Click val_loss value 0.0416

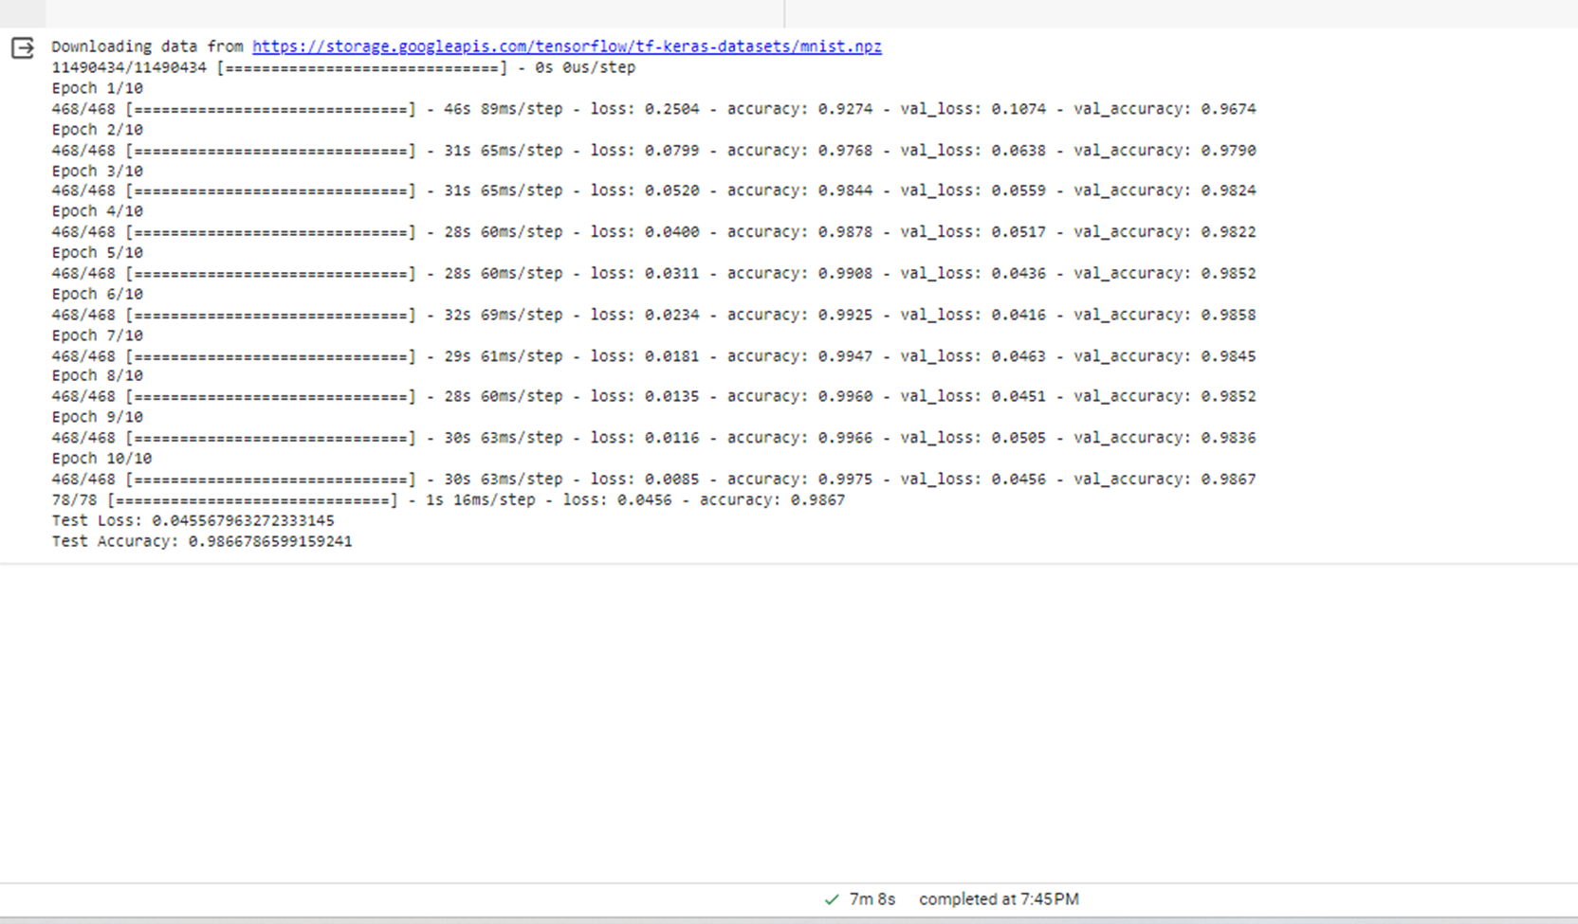click(x=1019, y=315)
